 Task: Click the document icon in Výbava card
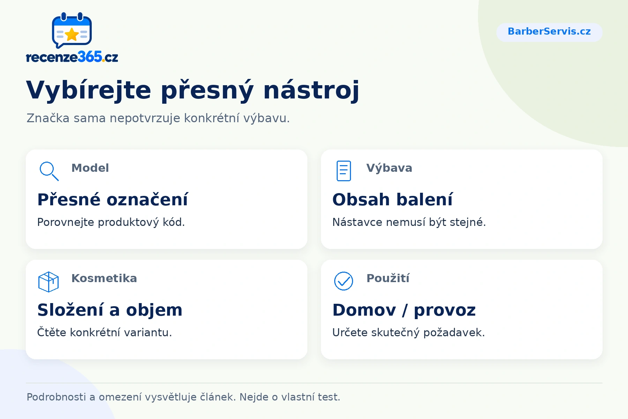click(344, 171)
